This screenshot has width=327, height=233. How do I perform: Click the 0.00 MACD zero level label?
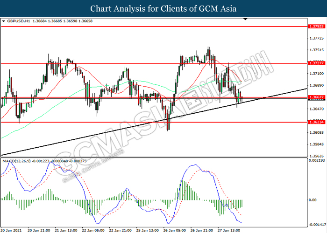pos(313,200)
